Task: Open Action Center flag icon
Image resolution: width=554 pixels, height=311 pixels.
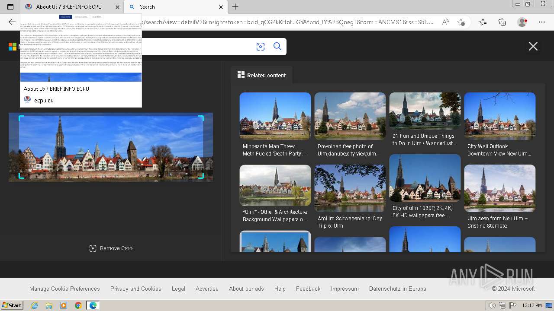Action: tap(513, 305)
